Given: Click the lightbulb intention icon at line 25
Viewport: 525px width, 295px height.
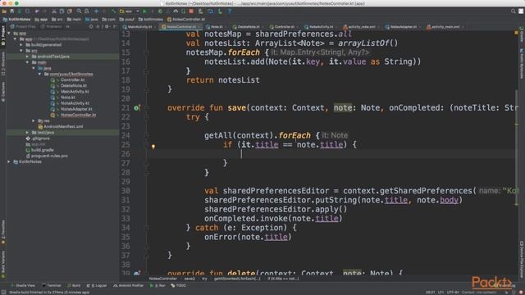Looking at the screenshot, I should tap(153, 147).
